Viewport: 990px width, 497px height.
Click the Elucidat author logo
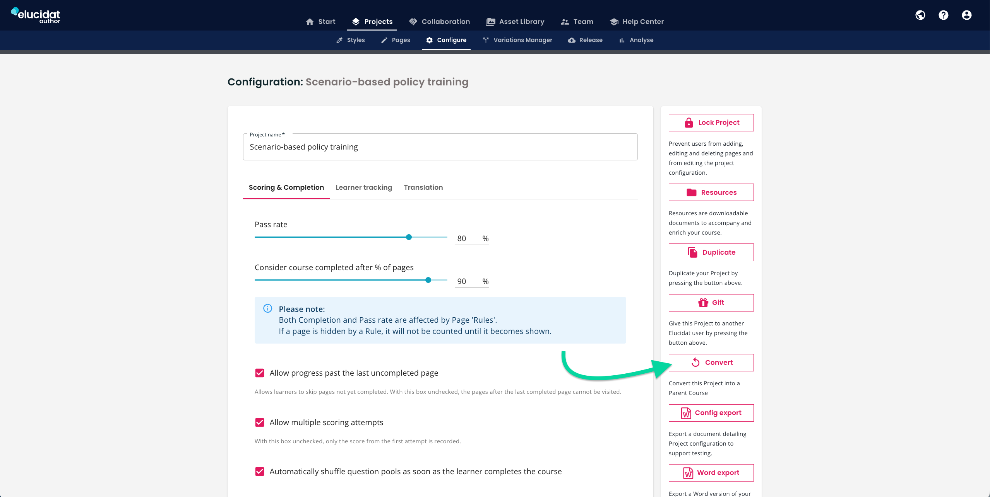click(x=35, y=15)
